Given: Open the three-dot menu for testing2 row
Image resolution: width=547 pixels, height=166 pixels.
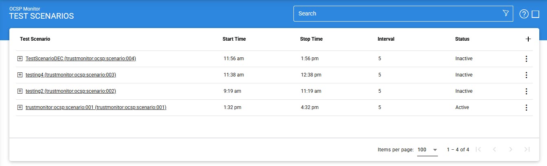Looking at the screenshot, I should [x=526, y=91].
